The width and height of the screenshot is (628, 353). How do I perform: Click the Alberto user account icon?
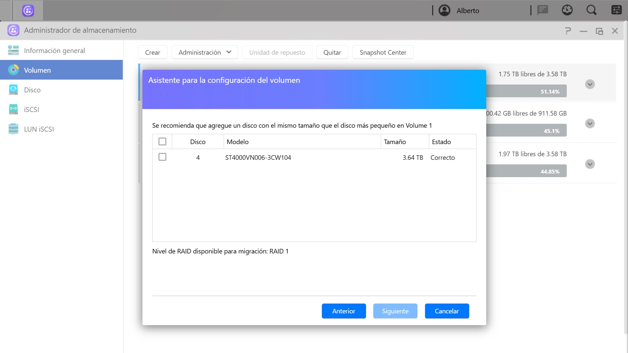444,10
